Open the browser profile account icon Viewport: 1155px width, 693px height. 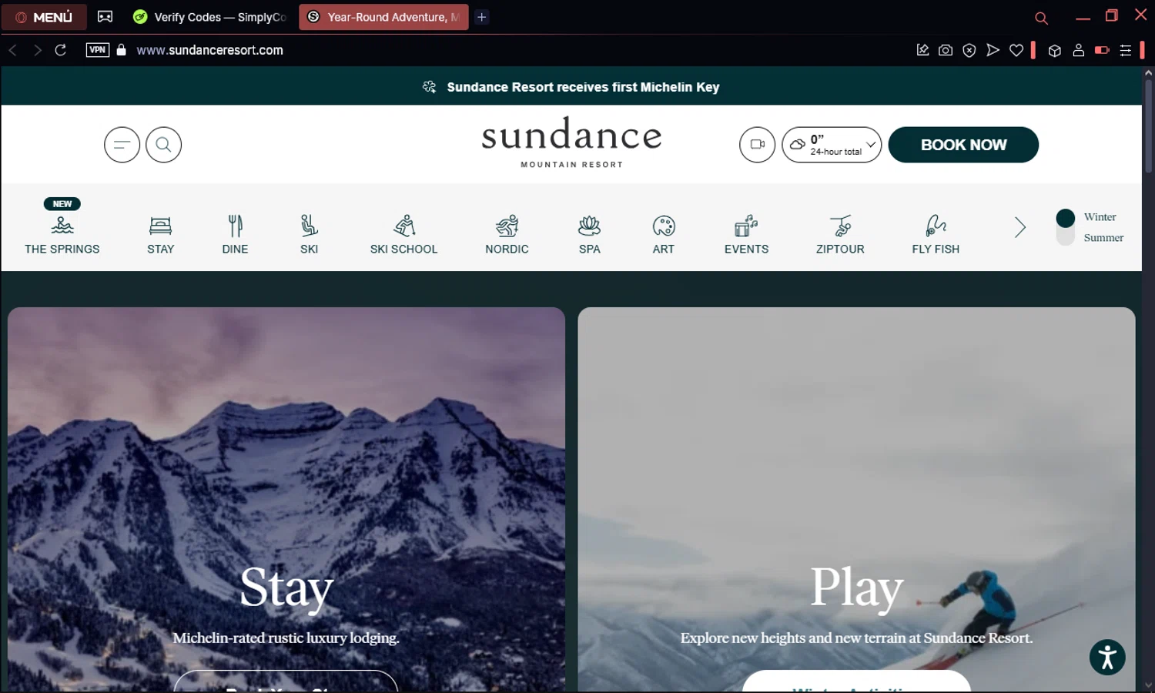pyautogui.click(x=1079, y=50)
